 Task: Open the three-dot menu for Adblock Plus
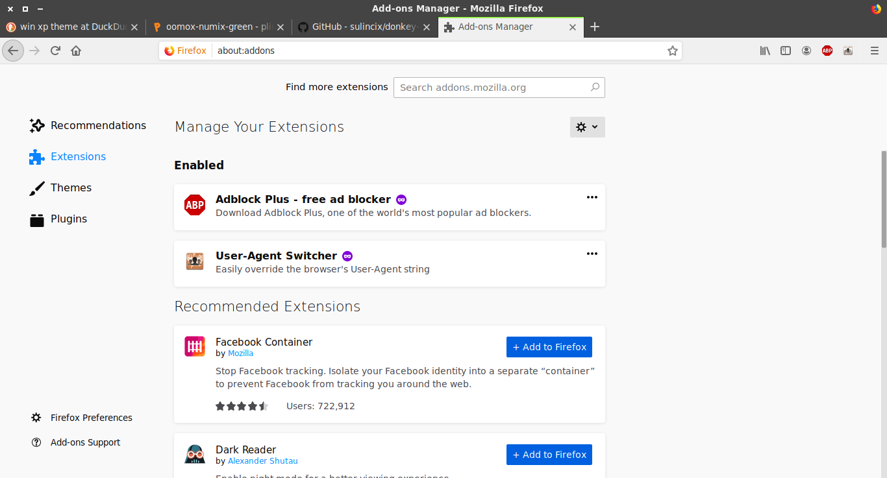592,197
